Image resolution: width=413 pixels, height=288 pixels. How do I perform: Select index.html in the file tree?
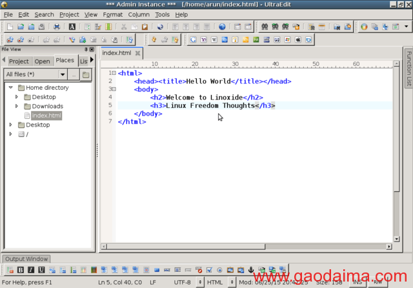point(46,116)
